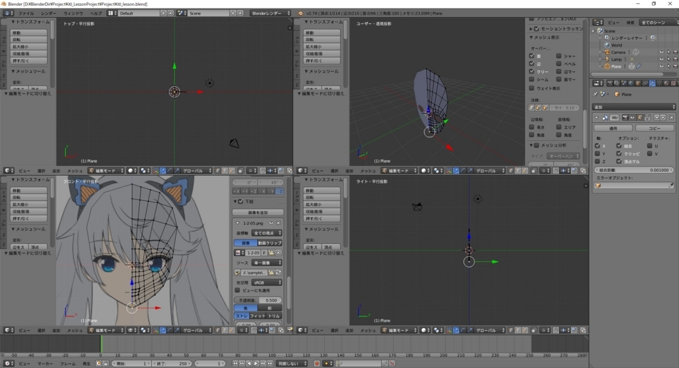
Task: Jump to the timeline end frame
Action: pyautogui.click(x=271, y=363)
